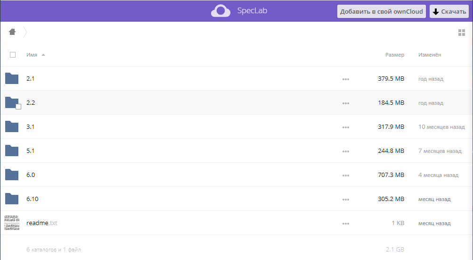The height and width of the screenshot is (260, 473).
Task: Open the 6.10 folder icon
Action: click(x=12, y=199)
